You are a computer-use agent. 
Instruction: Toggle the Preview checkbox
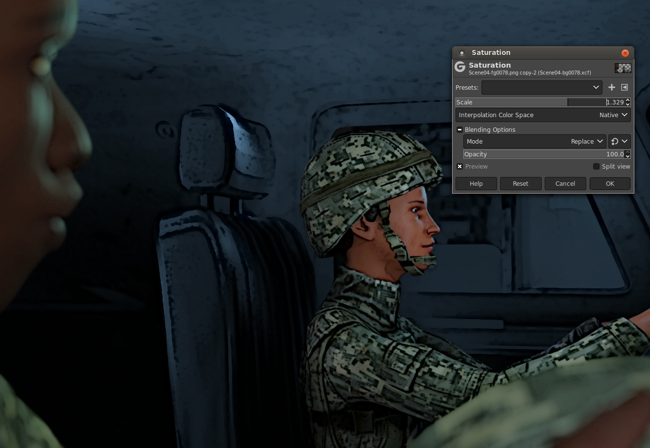[x=459, y=167]
